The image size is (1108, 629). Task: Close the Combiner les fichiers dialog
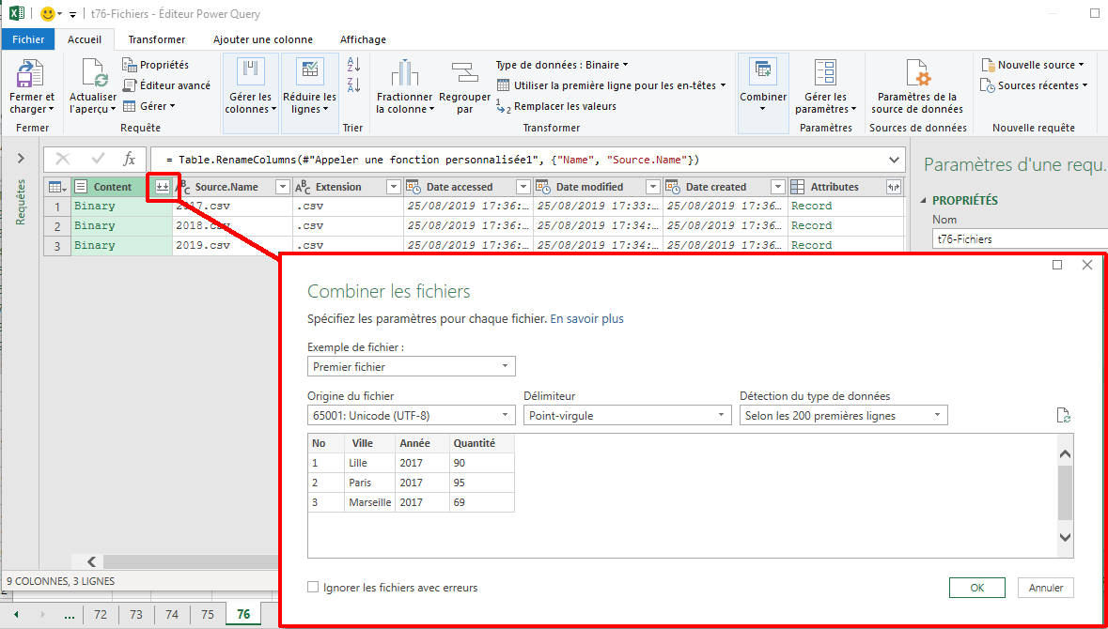(1086, 265)
